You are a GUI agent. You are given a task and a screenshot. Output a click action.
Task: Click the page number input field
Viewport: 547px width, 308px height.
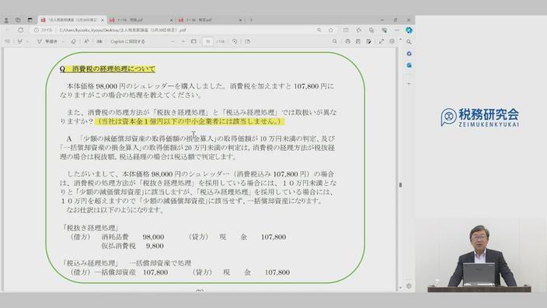tap(207, 41)
